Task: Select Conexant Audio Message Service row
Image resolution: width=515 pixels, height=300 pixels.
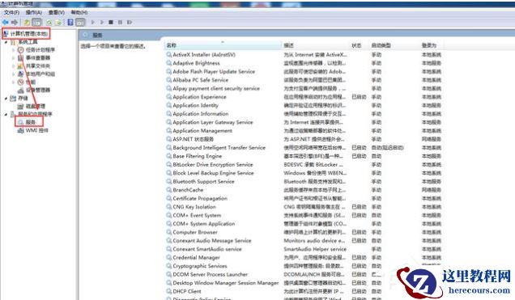Action: pyautogui.click(x=304, y=241)
